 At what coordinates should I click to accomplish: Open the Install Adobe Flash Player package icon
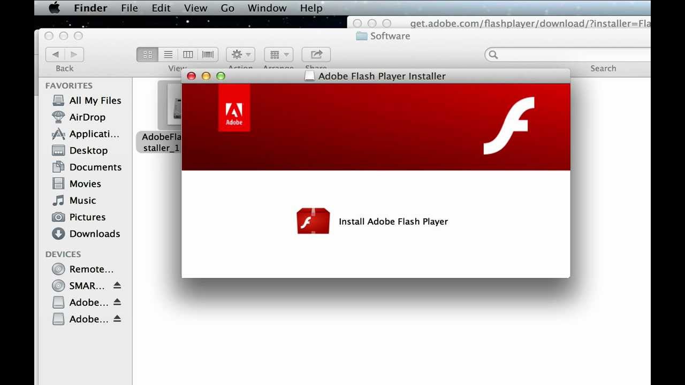[313, 221]
